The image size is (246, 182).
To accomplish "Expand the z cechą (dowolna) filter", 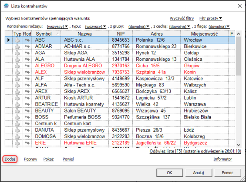I will point(180,26).
